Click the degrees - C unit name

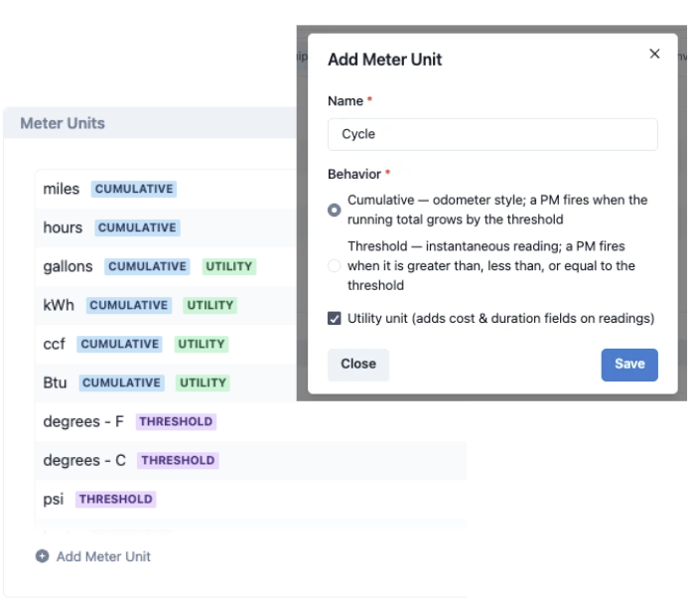(84, 461)
